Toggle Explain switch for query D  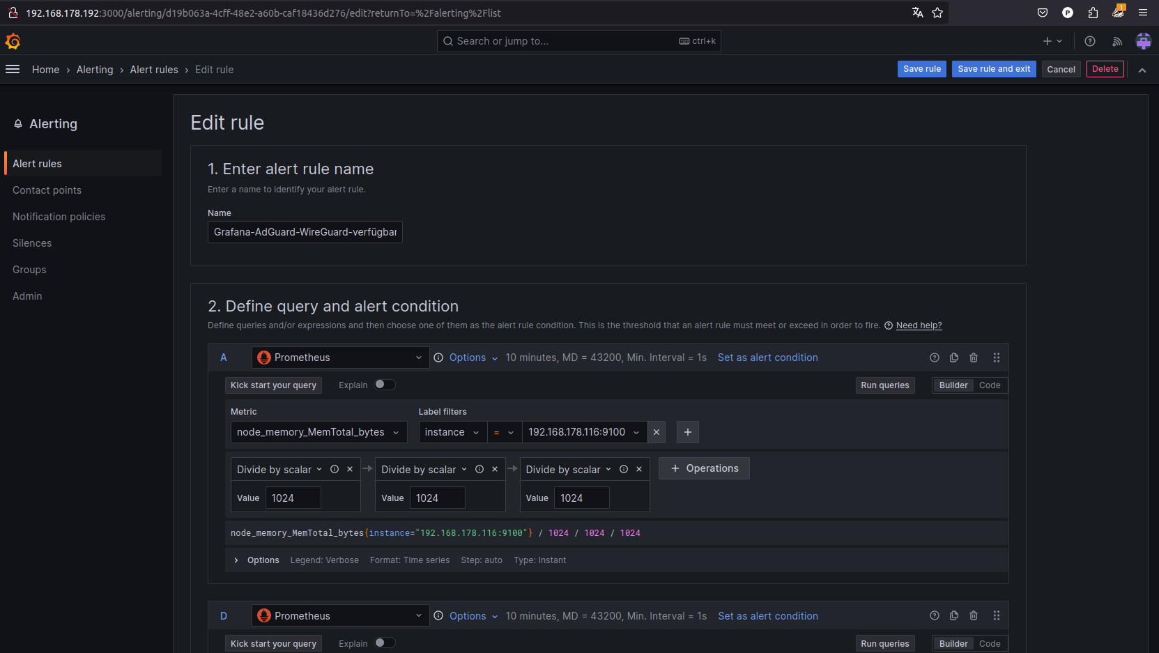click(x=385, y=643)
